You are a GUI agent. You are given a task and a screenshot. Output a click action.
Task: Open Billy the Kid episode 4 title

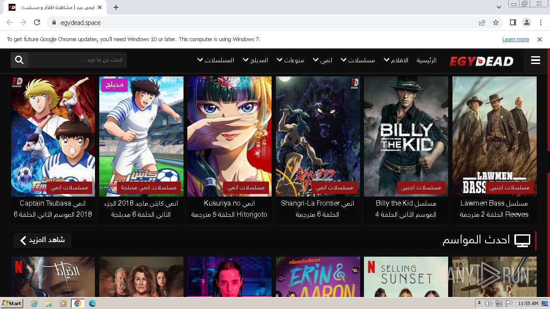point(406,209)
